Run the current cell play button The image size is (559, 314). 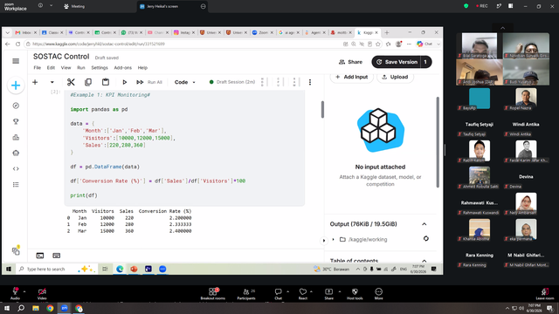click(x=124, y=82)
